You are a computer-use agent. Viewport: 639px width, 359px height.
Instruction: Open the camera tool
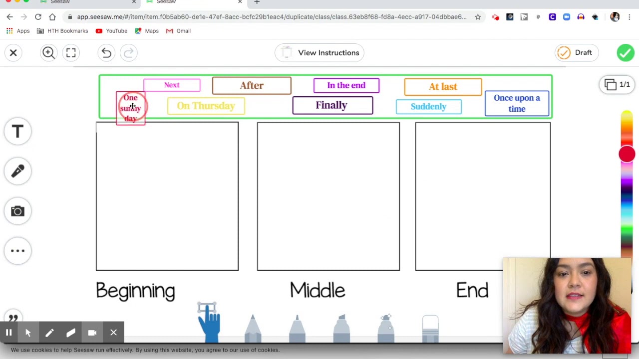(x=17, y=211)
